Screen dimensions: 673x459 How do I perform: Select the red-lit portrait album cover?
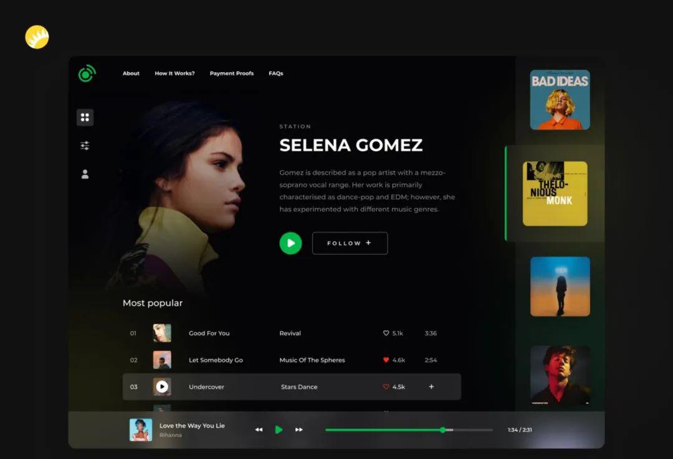click(560, 376)
